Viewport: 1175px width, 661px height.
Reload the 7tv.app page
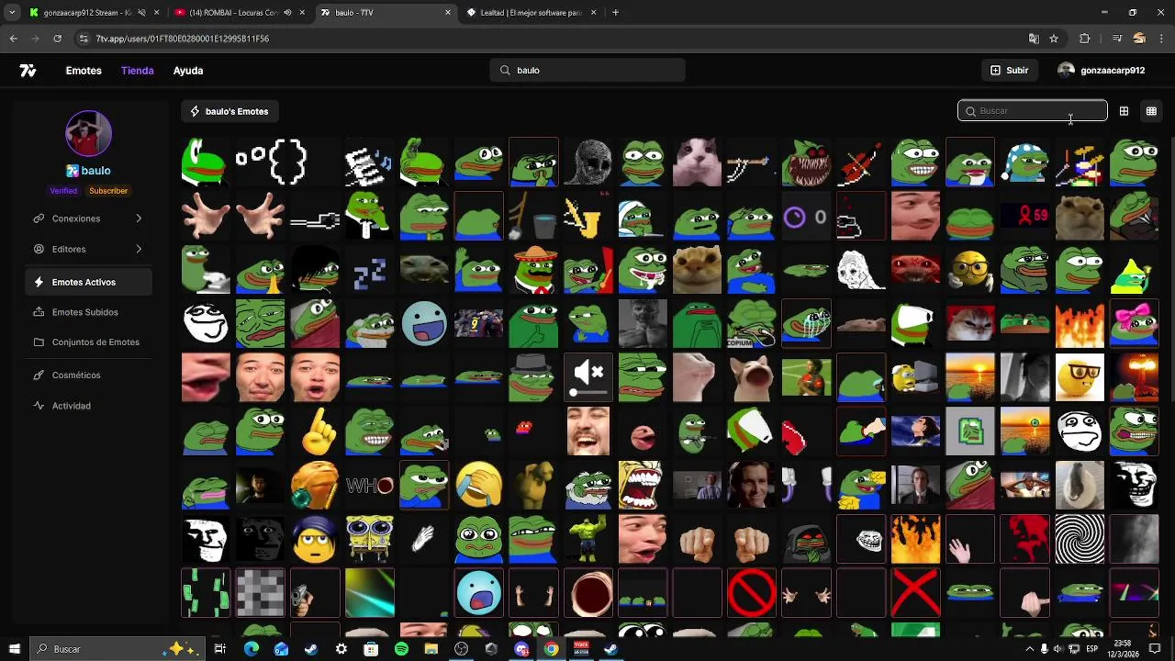[57, 39]
